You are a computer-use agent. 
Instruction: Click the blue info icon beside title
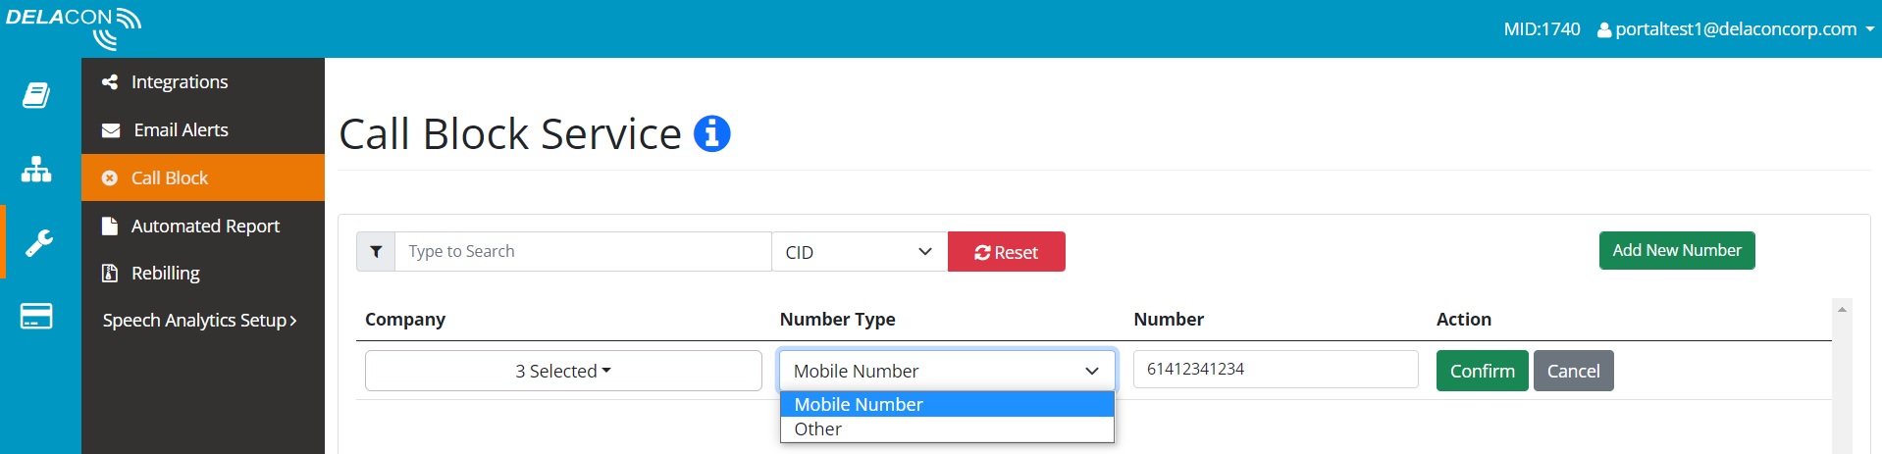(x=712, y=133)
